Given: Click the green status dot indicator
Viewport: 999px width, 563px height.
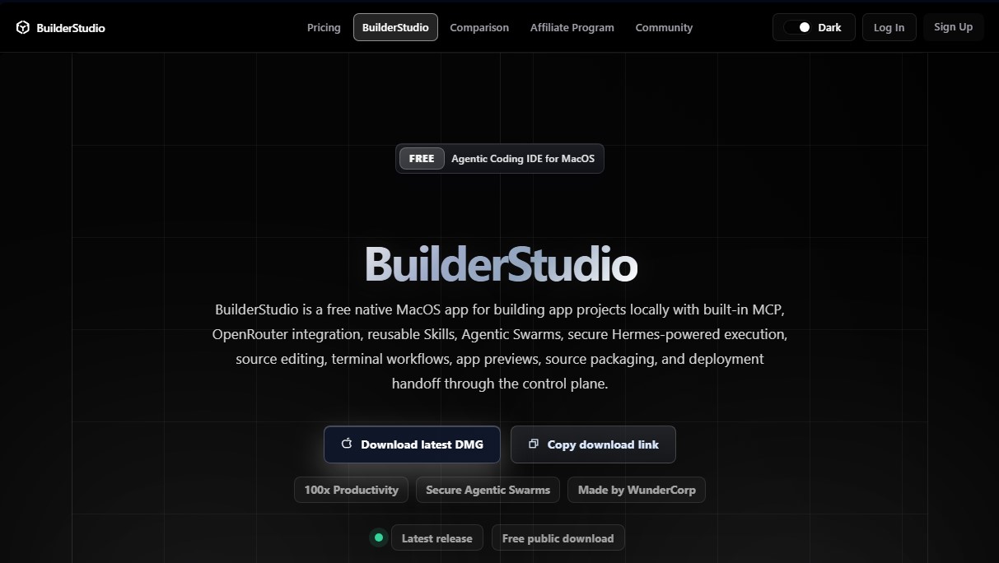Looking at the screenshot, I should (x=379, y=537).
